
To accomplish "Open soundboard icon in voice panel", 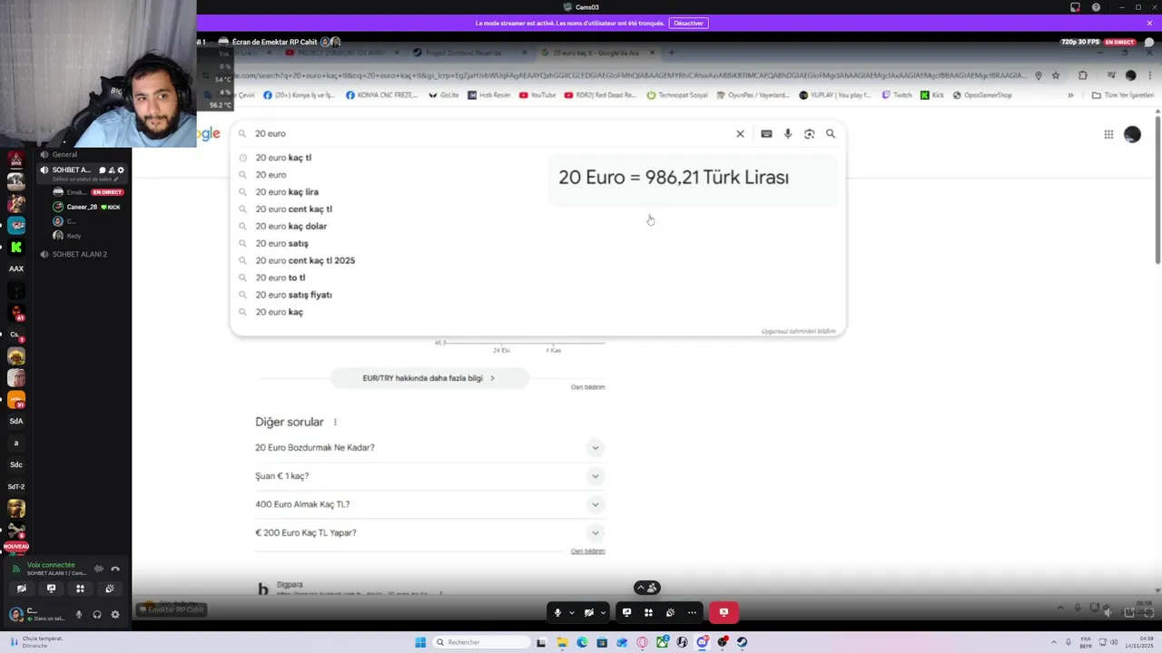I will pyautogui.click(x=109, y=589).
